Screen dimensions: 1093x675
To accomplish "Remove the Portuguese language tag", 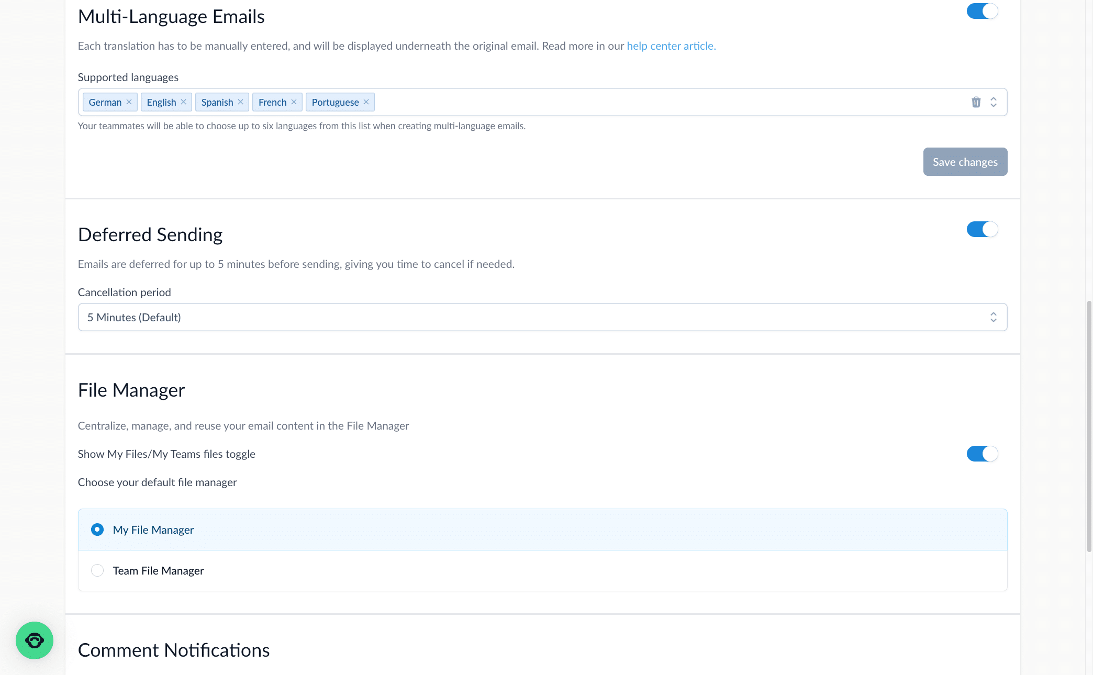I will 366,102.
